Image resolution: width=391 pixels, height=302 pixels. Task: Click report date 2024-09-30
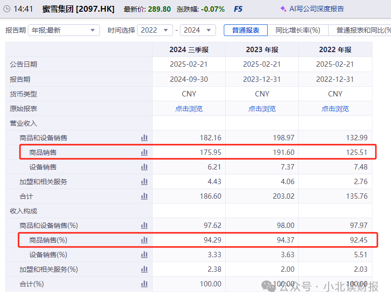click(x=189, y=79)
